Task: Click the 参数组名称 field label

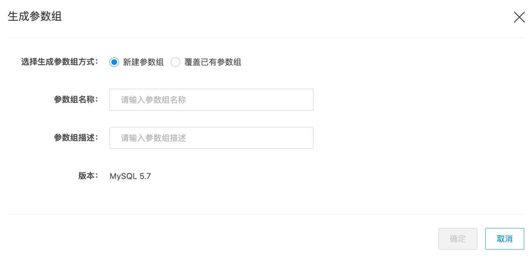Action: pyautogui.click(x=76, y=100)
